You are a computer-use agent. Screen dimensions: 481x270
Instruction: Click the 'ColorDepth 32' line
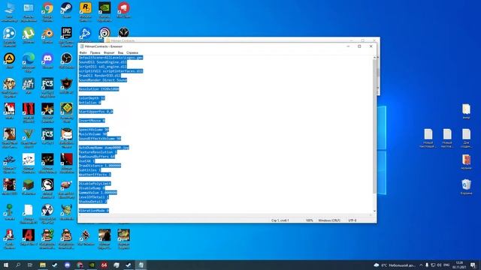point(92,98)
